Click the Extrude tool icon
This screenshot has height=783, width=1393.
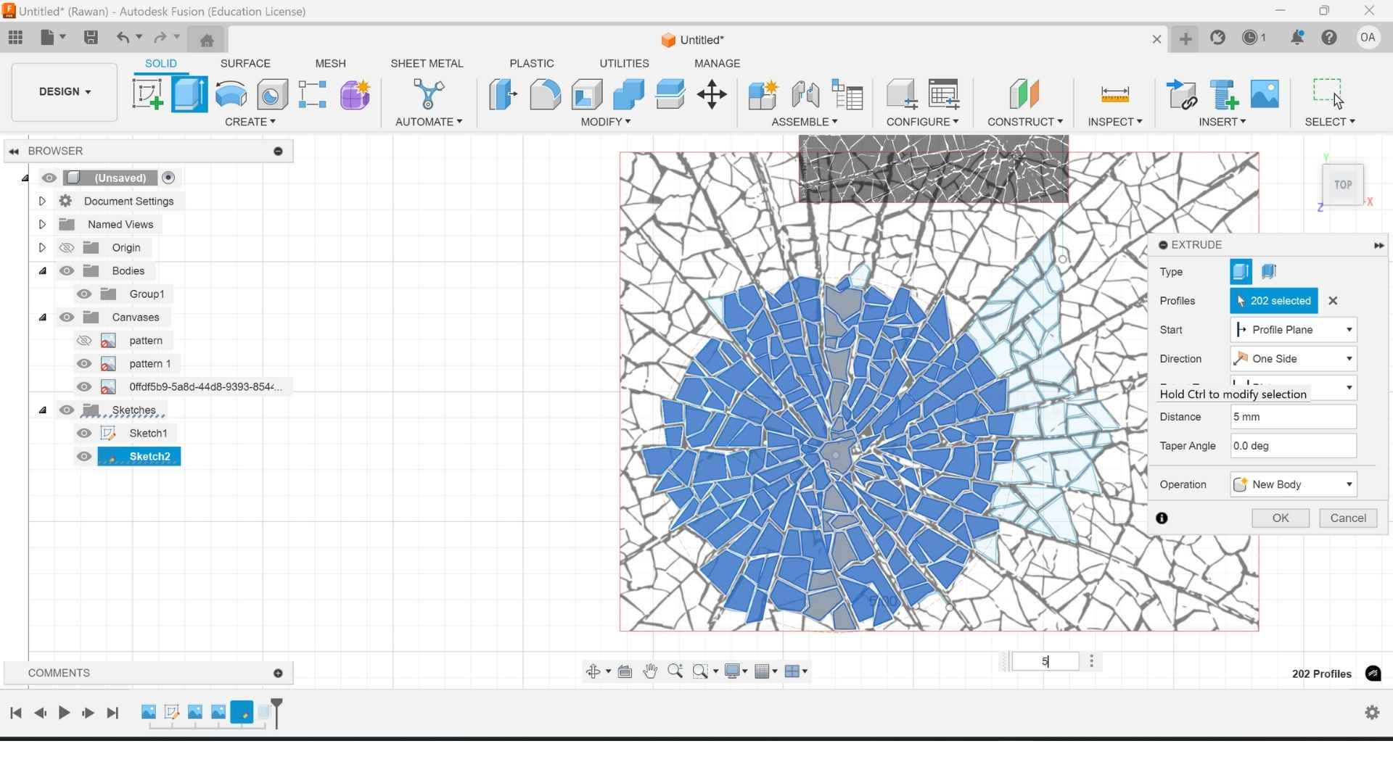pos(189,94)
